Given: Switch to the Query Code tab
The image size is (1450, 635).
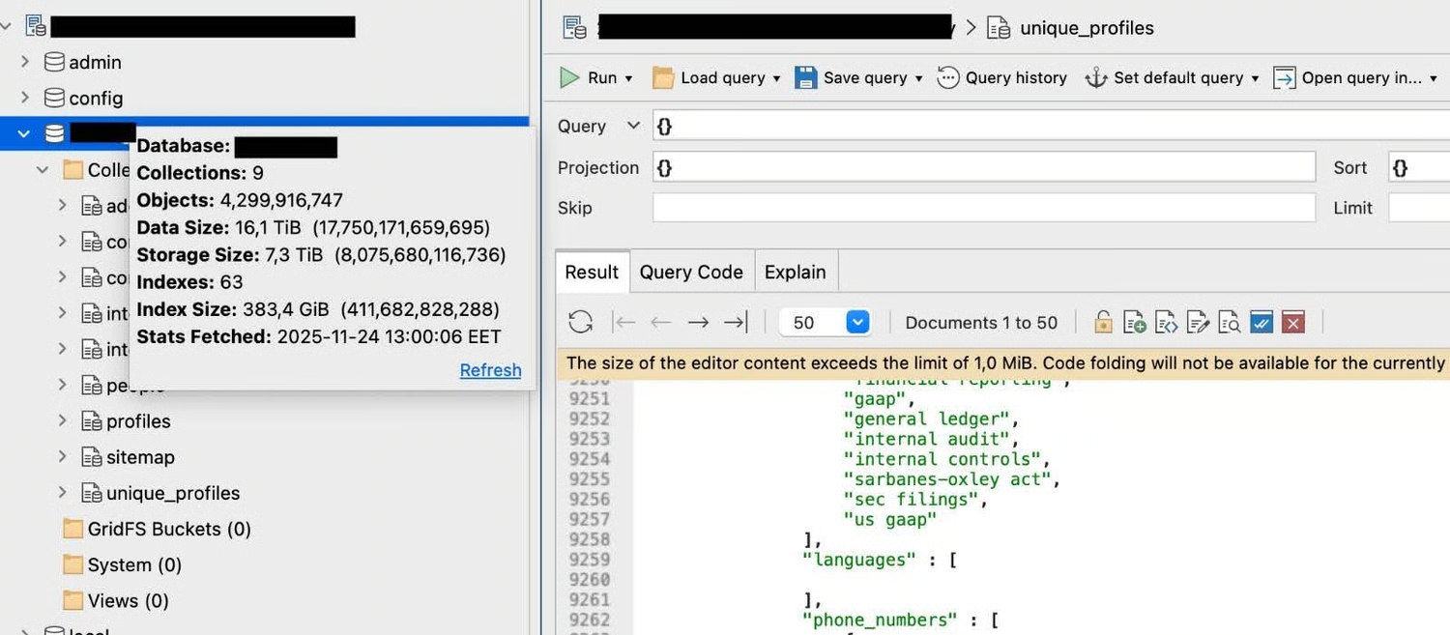Looking at the screenshot, I should (x=691, y=273).
